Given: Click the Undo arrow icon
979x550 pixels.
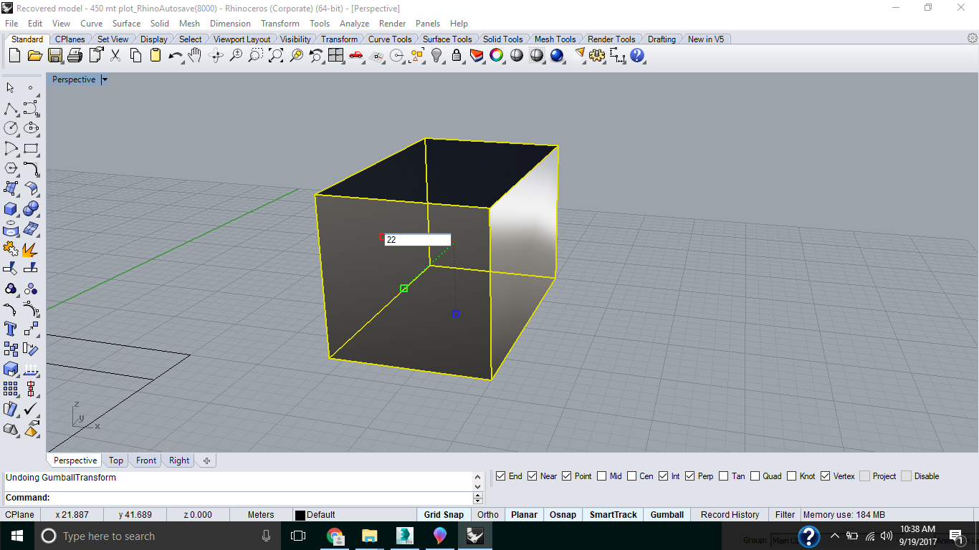Looking at the screenshot, I should tap(174, 55).
